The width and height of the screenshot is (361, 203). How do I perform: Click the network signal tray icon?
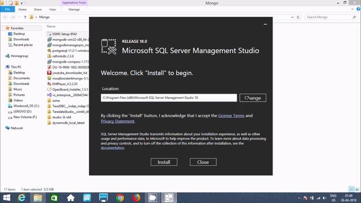[x=318, y=198]
